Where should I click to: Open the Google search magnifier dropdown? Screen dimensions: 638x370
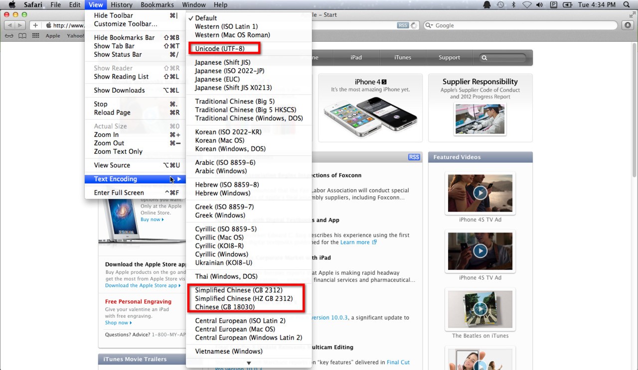[x=429, y=25]
